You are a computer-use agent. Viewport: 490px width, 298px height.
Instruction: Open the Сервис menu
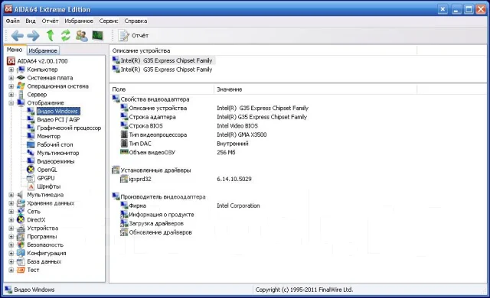[109, 21]
